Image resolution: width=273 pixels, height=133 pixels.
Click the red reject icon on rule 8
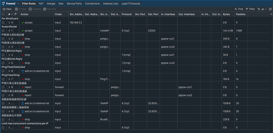point(23,87)
